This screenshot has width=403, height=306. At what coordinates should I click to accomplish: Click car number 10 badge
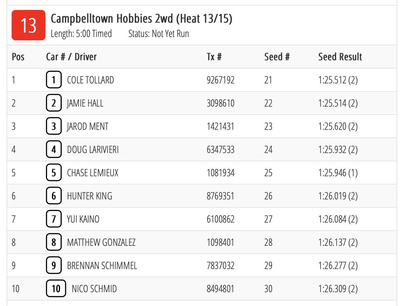click(x=56, y=289)
